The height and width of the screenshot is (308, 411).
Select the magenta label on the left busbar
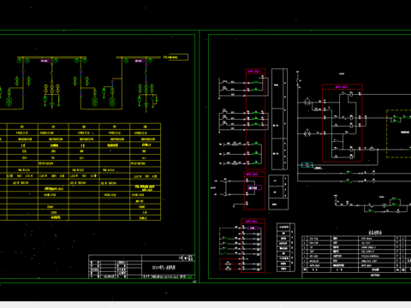click(x=45, y=61)
